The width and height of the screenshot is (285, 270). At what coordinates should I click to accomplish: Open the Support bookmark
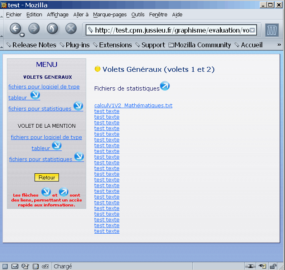[x=150, y=45]
